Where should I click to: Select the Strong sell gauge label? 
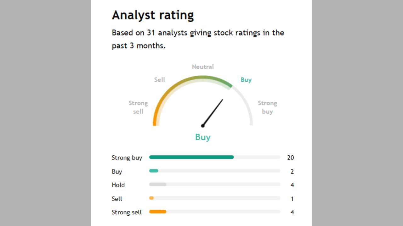click(x=138, y=107)
